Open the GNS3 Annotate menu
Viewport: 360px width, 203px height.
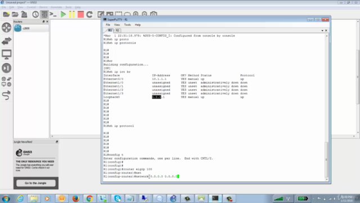(x=56, y=7)
